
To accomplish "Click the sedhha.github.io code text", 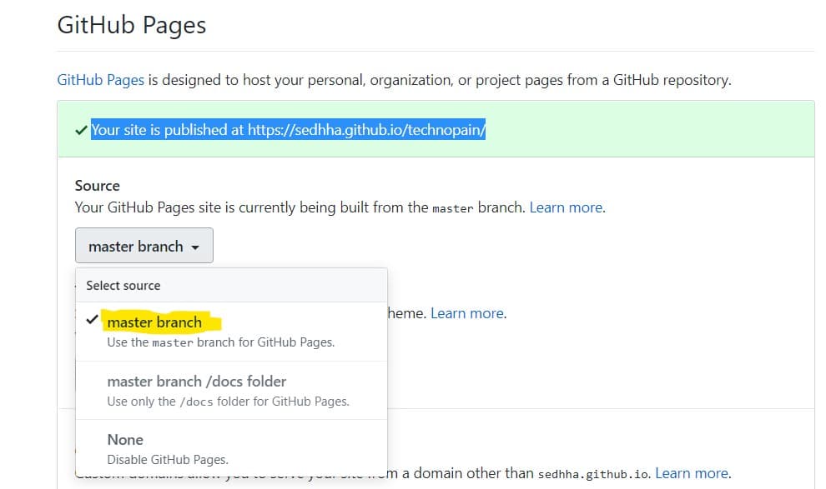I will [592, 474].
